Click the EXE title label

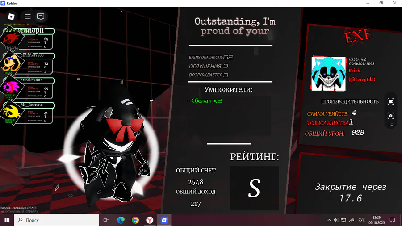(358, 36)
